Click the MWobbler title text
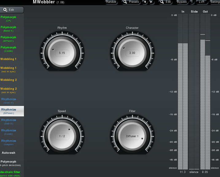This screenshot has width=220, height=177. 44,2
